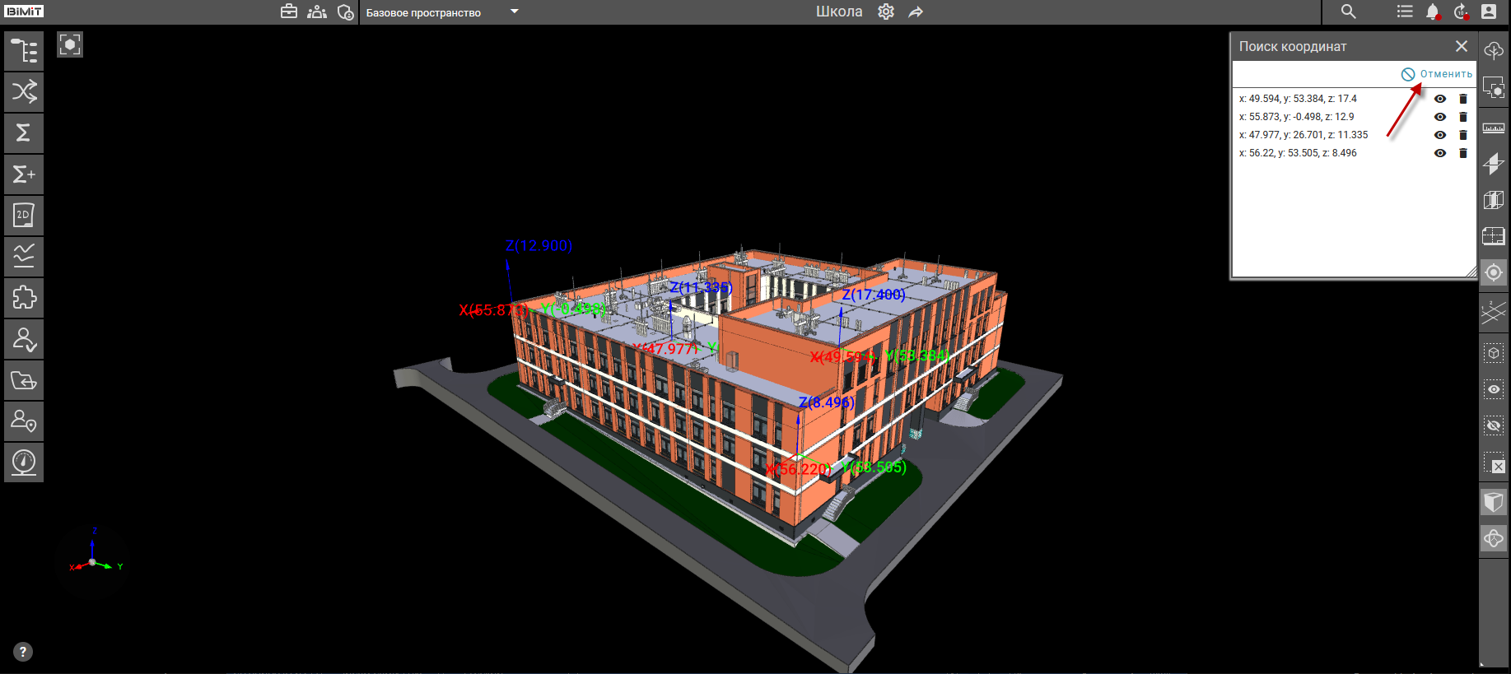
Task: Open the user account menu
Action: (x=1488, y=12)
